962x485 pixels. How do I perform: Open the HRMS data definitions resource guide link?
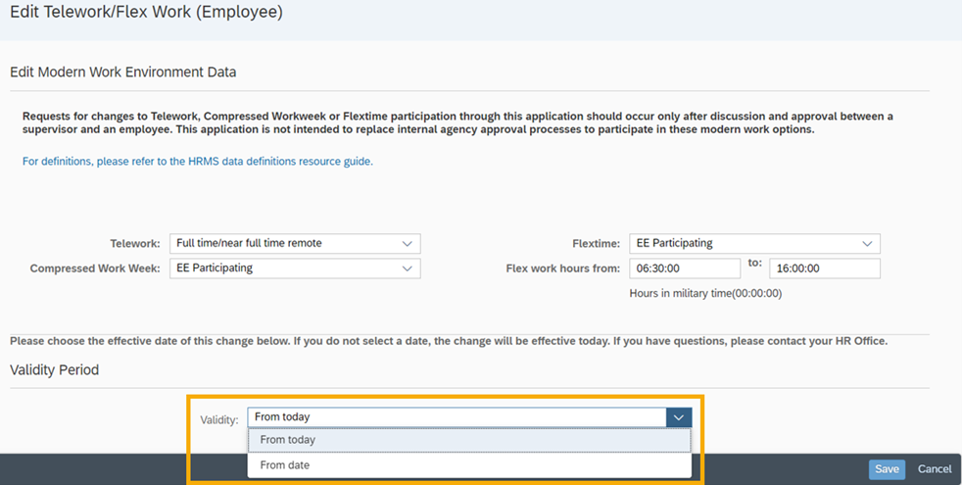198,161
